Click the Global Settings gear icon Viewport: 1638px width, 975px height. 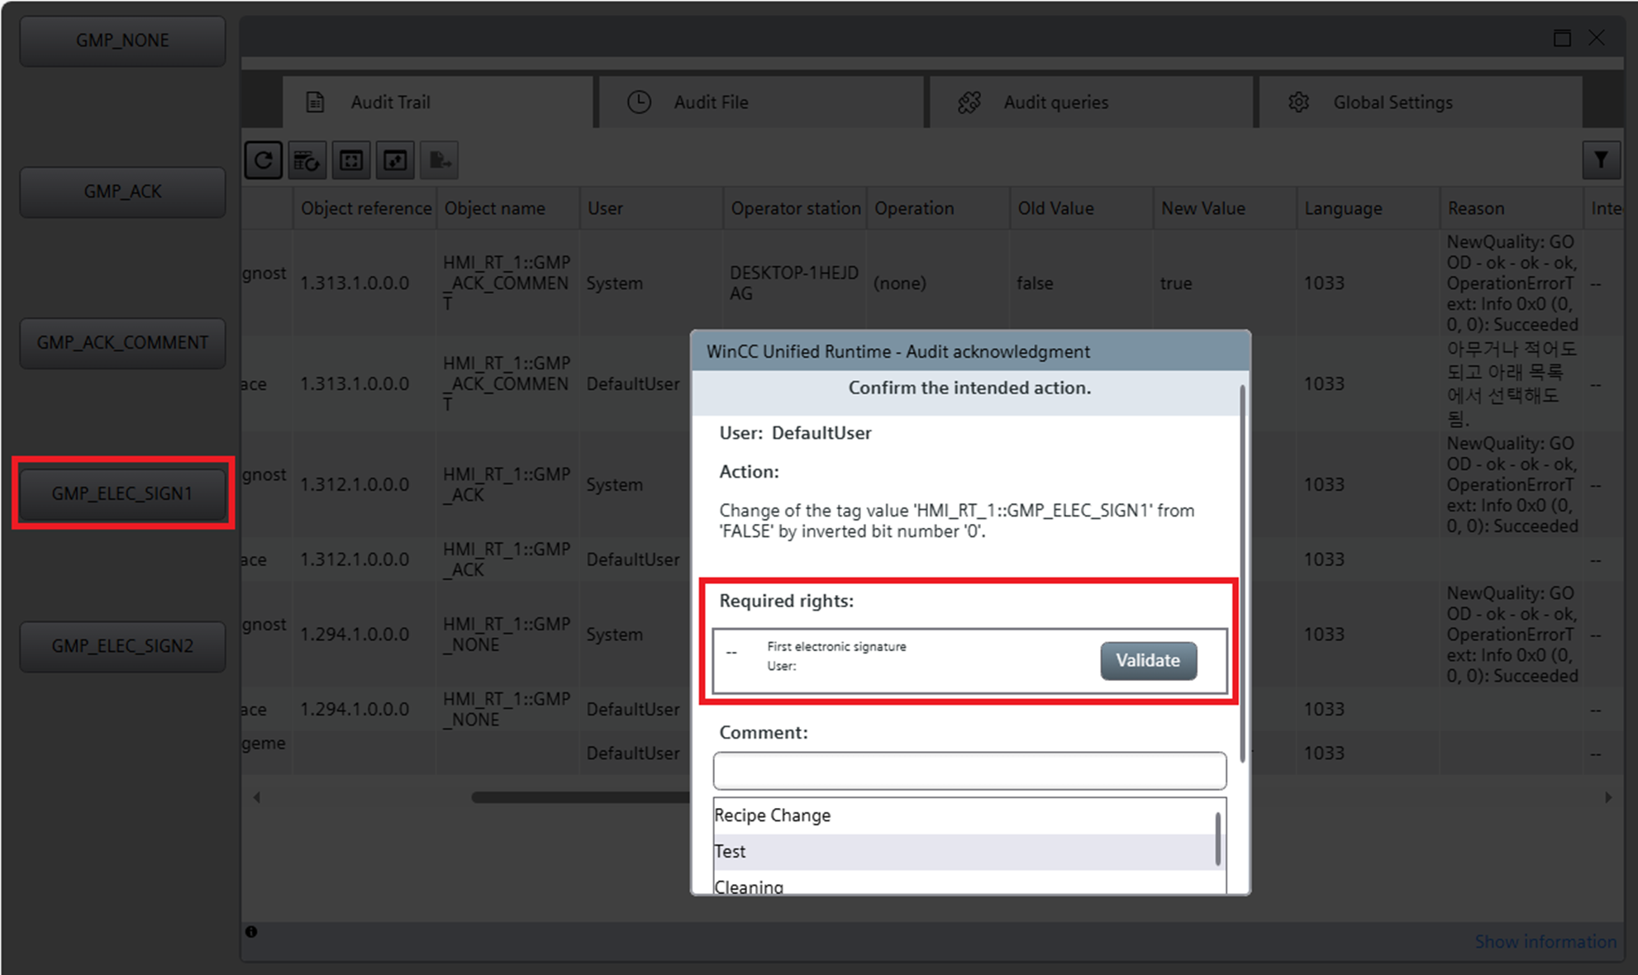click(1298, 102)
